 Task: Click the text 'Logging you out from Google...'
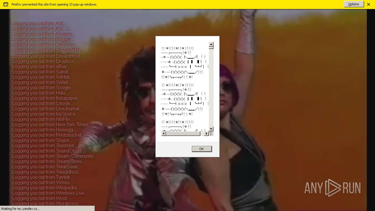[43, 87]
